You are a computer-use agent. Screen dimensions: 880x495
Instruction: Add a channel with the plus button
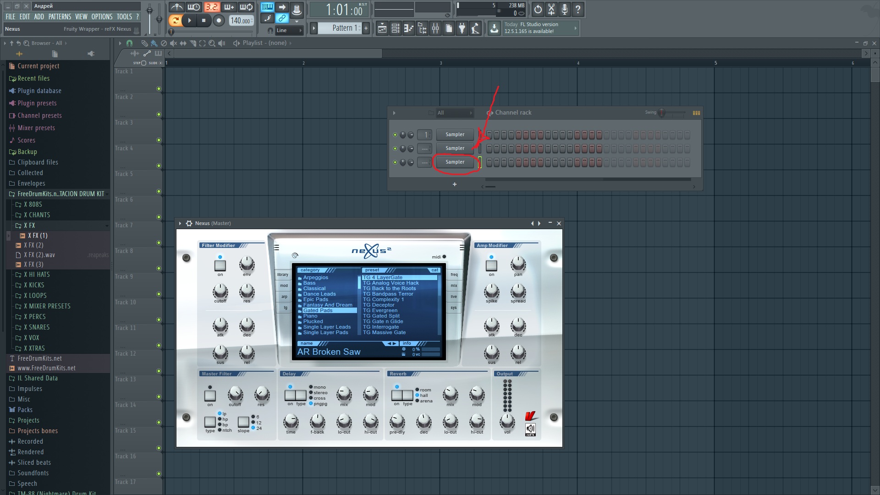(x=455, y=184)
